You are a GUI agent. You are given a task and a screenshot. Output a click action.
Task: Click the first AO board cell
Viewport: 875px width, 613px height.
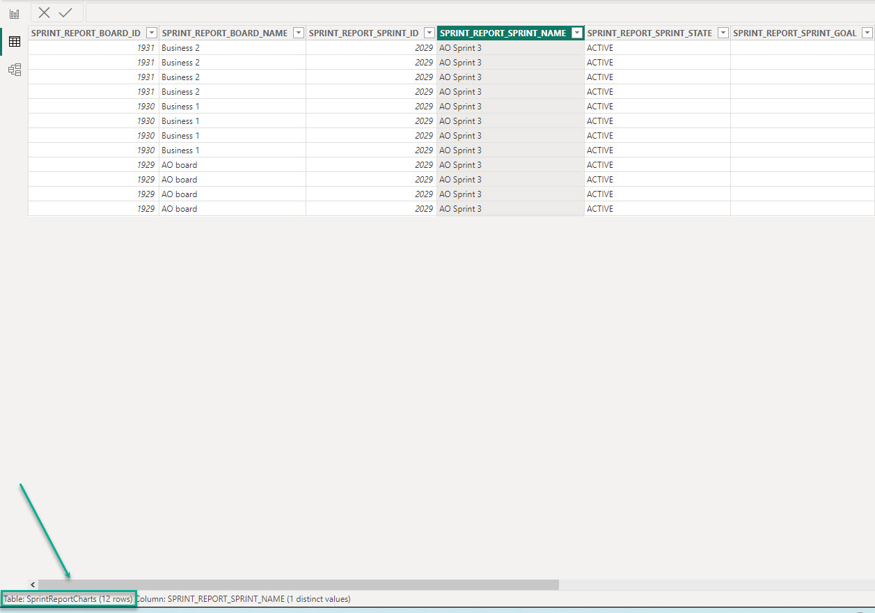pos(232,165)
